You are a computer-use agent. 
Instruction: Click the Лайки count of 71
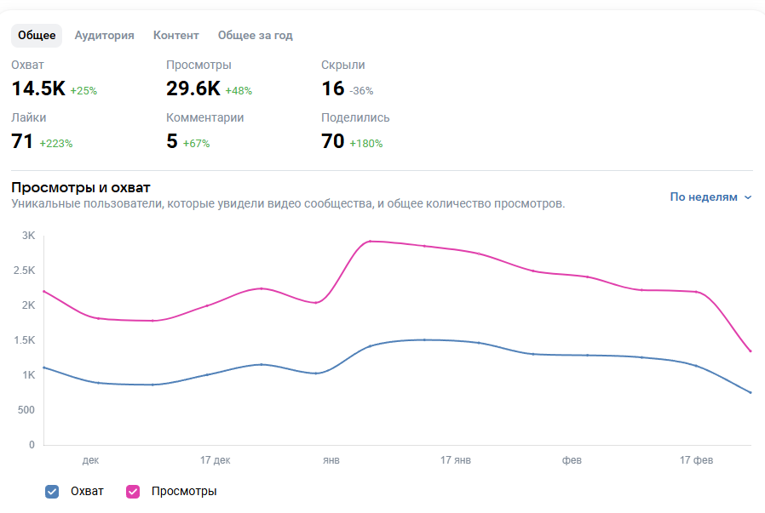pyautogui.click(x=22, y=141)
